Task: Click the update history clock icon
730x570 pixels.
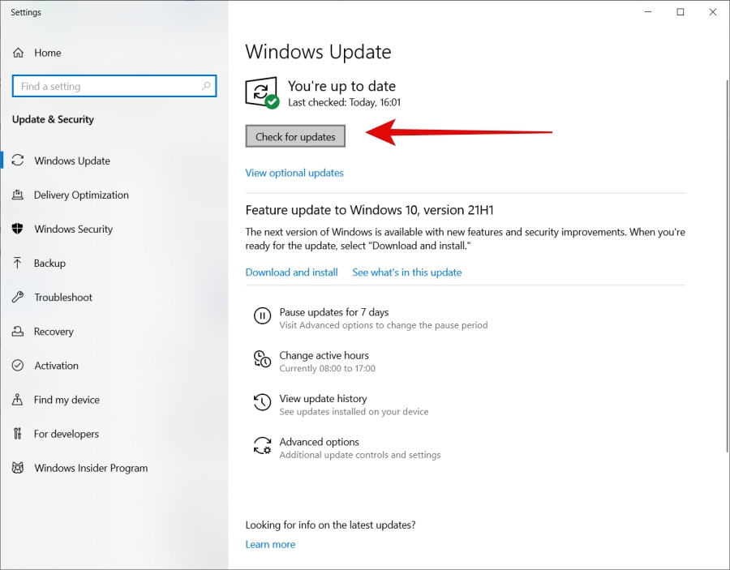Action: pyautogui.click(x=262, y=402)
